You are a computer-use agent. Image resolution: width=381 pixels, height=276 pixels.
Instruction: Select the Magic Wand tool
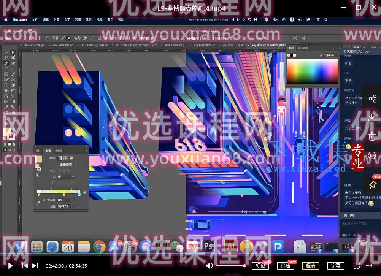(x=6, y=58)
